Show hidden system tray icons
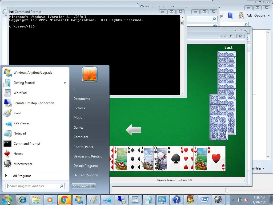 point(233,200)
